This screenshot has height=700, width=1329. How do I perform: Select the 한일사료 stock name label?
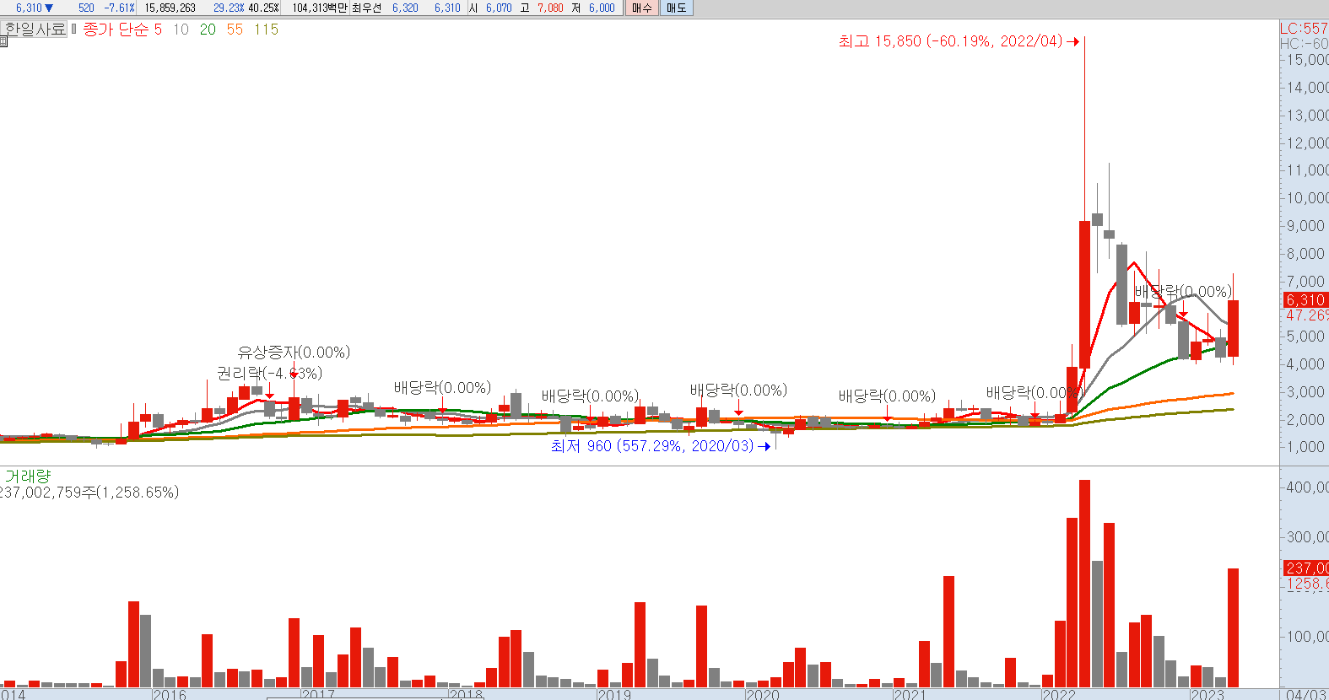coord(35,29)
